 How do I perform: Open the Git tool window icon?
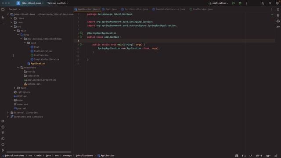[x=3, y=150]
